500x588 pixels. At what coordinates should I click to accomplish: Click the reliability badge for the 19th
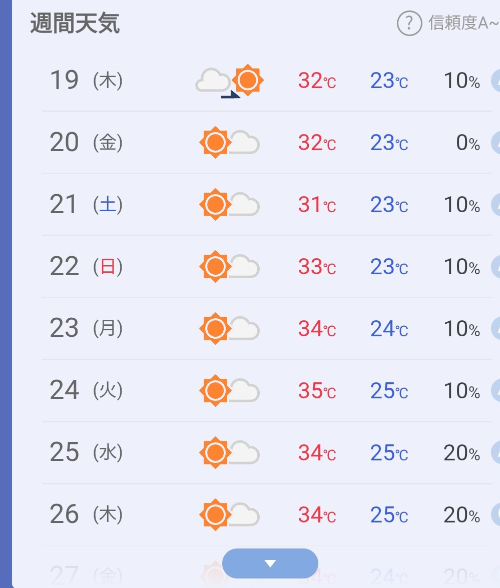point(495,81)
